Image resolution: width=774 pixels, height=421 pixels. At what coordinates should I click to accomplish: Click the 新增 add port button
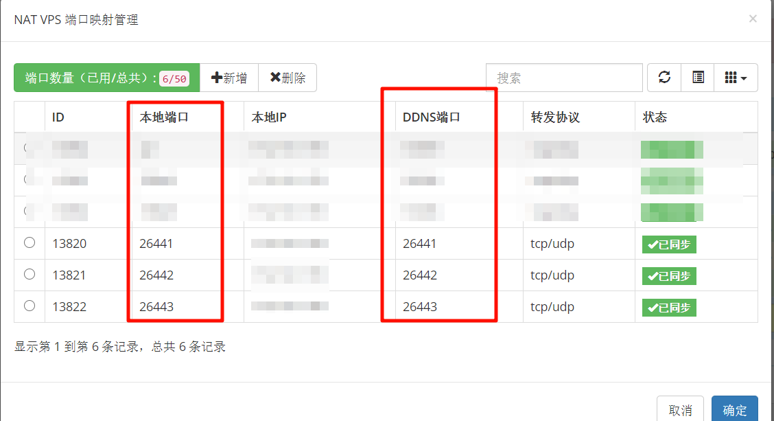coord(229,78)
